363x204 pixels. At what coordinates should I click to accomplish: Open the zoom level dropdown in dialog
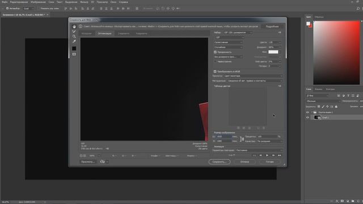[99, 156]
